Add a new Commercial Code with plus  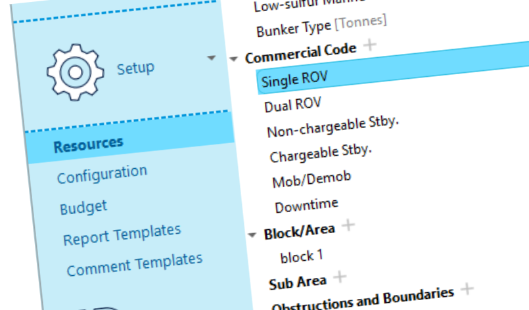click(x=370, y=45)
